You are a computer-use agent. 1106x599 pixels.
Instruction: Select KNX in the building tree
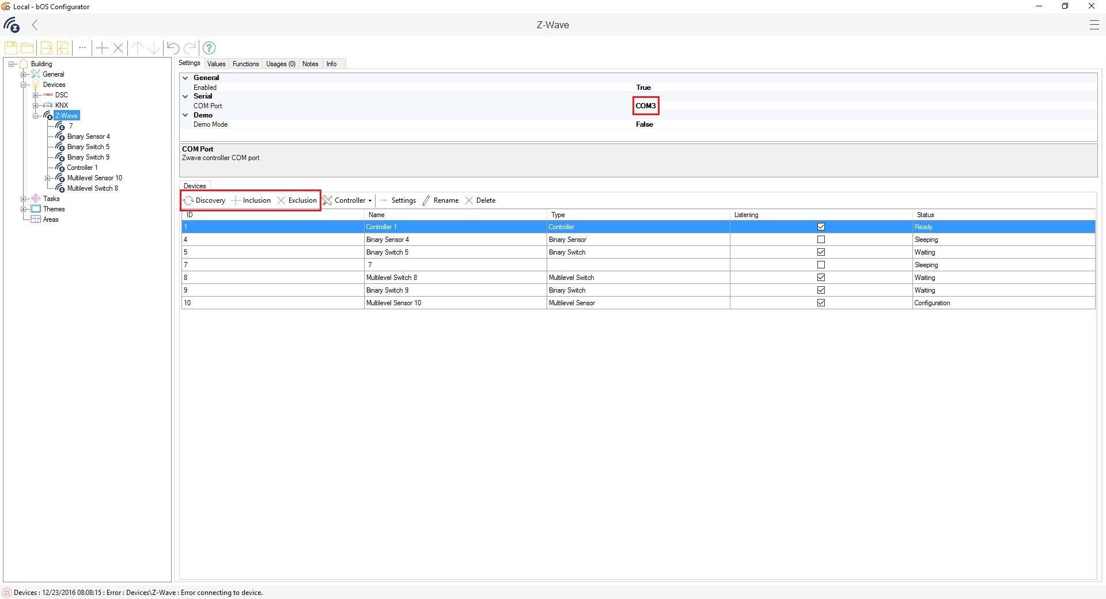coord(62,105)
